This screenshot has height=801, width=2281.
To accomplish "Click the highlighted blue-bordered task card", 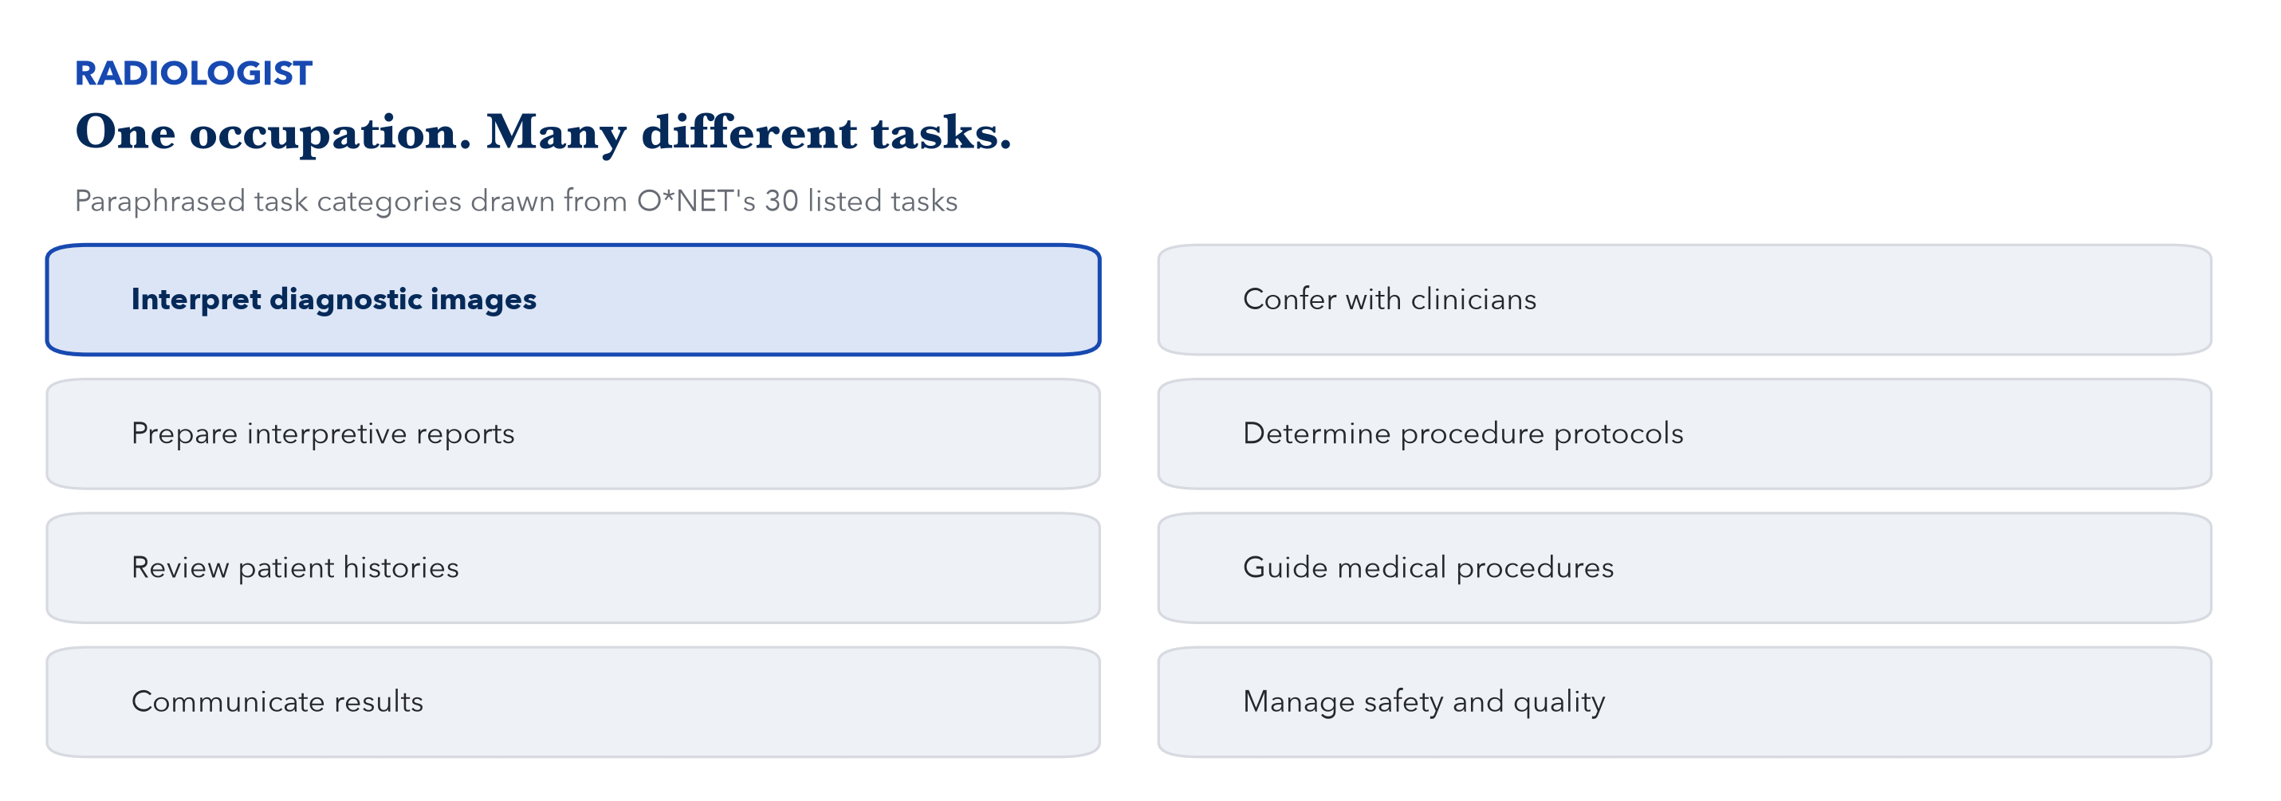I will (x=573, y=300).
